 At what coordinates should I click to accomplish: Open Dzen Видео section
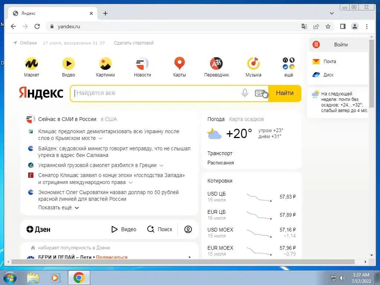[x=124, y=229]
